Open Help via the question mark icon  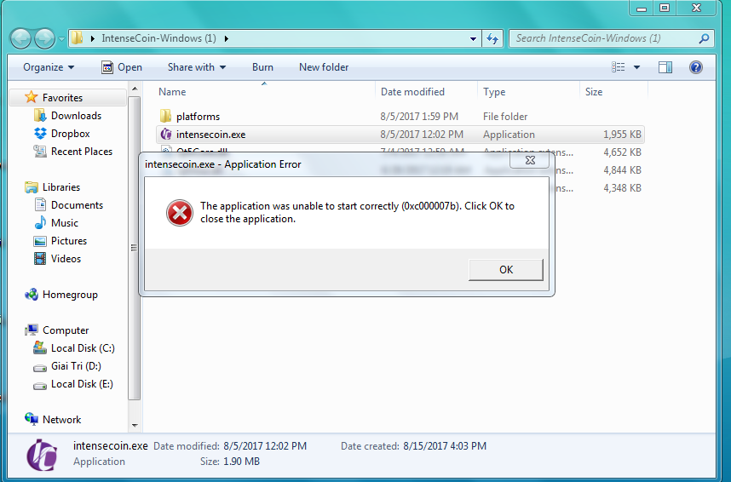click(x=695, y=67)
